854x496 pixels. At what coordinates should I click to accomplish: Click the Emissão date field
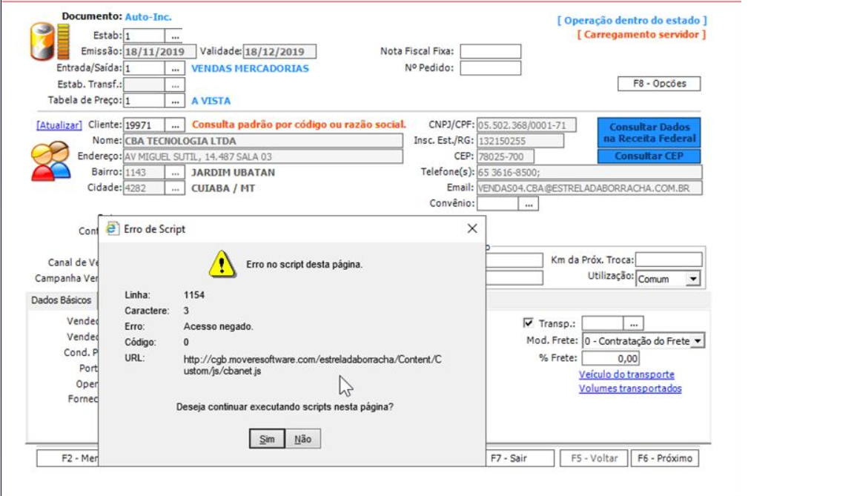coord(159,52)
